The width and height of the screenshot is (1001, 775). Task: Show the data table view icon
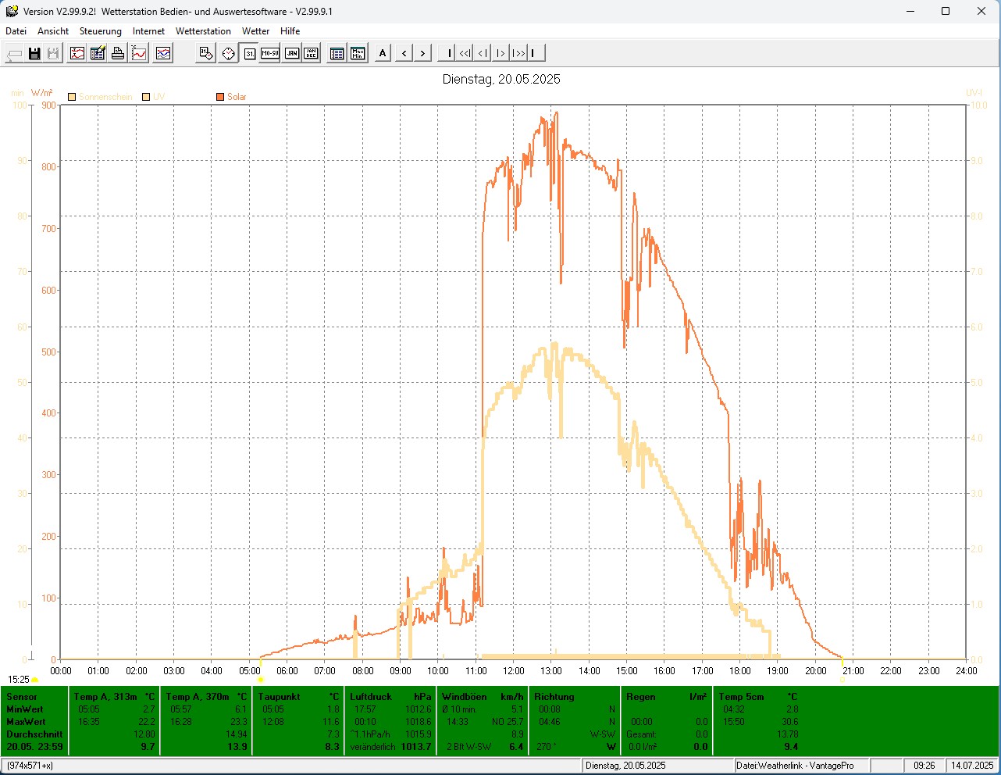point(337,53)
